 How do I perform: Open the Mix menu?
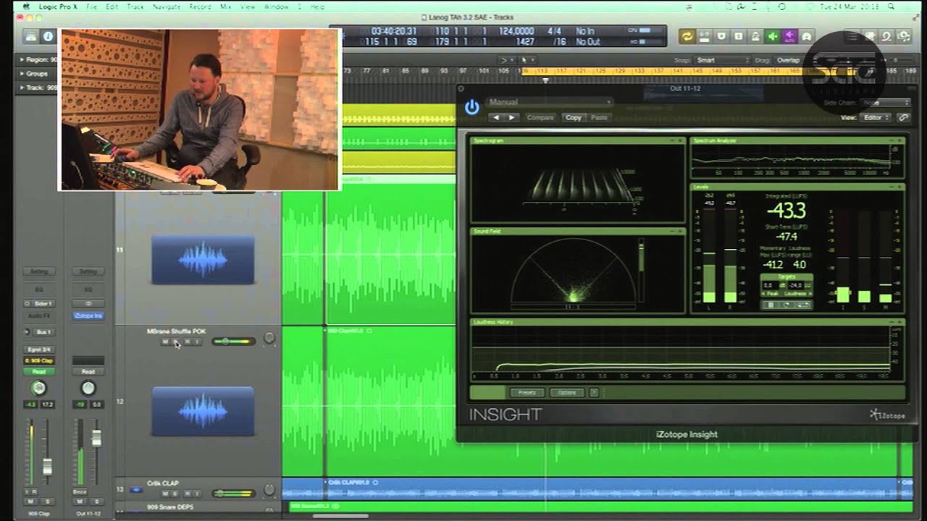pyautogui.click(x=225, y=7)
